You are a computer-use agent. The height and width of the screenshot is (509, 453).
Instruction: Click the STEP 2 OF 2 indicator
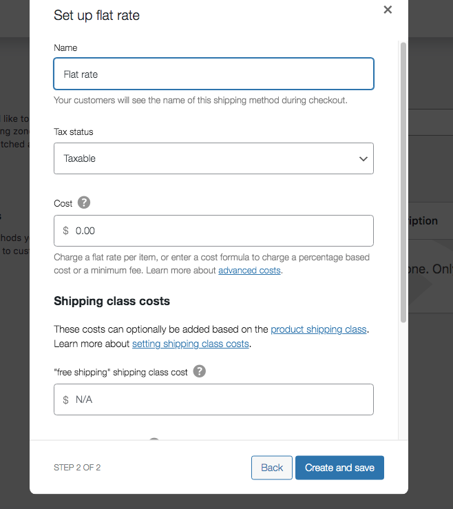[x=77, y=468]
